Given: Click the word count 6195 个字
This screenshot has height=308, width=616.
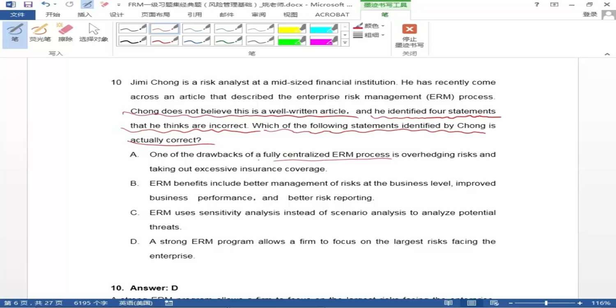Looking at the screenshot, I should click(91, 303).
